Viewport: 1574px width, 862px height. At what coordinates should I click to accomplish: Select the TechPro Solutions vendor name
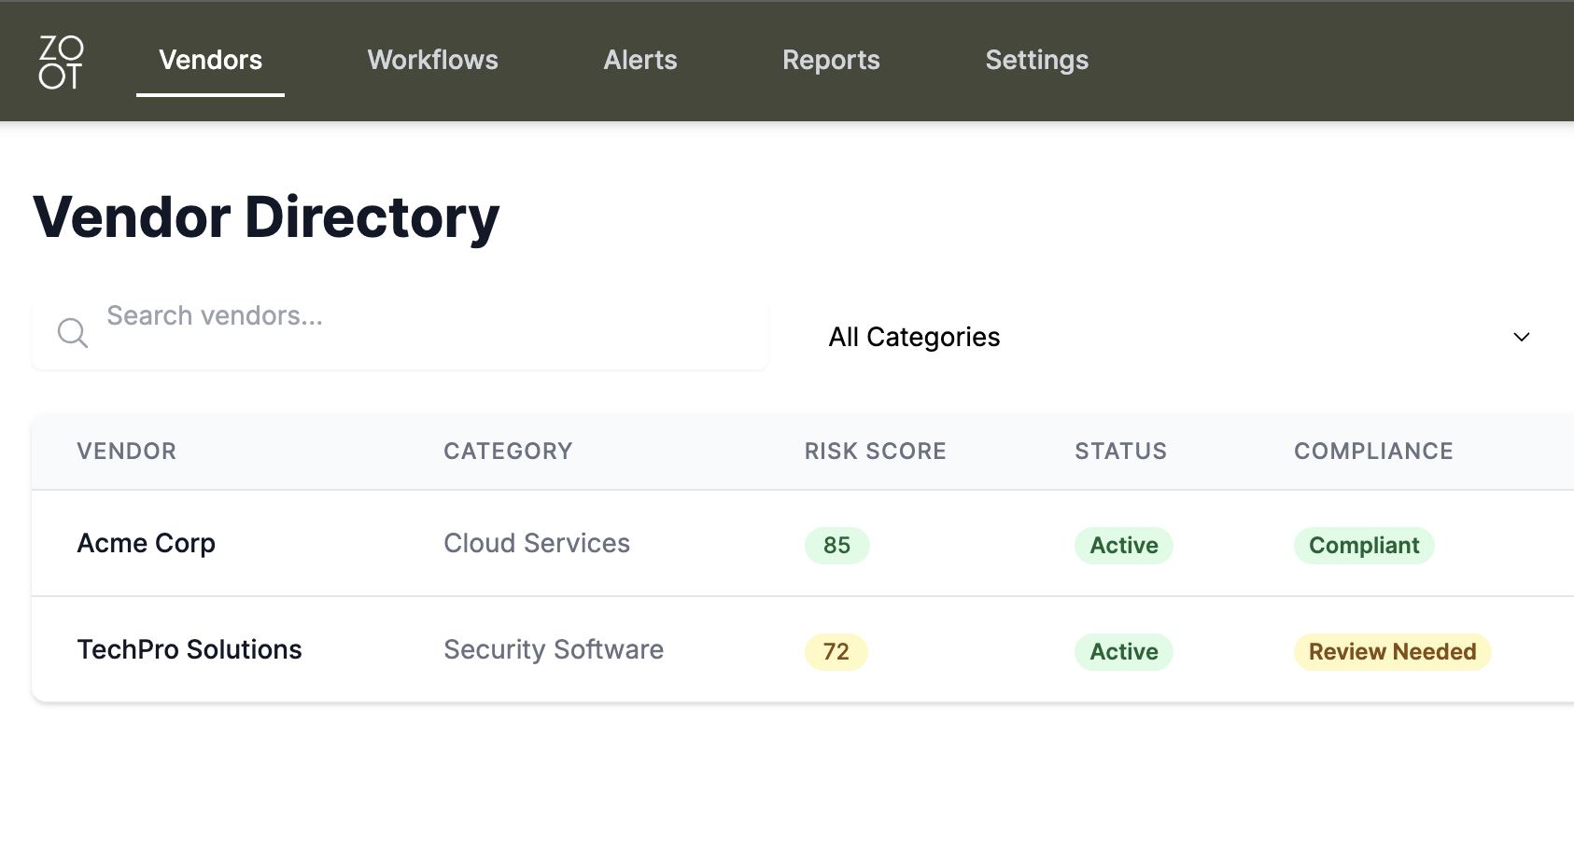tap(190, 649)
